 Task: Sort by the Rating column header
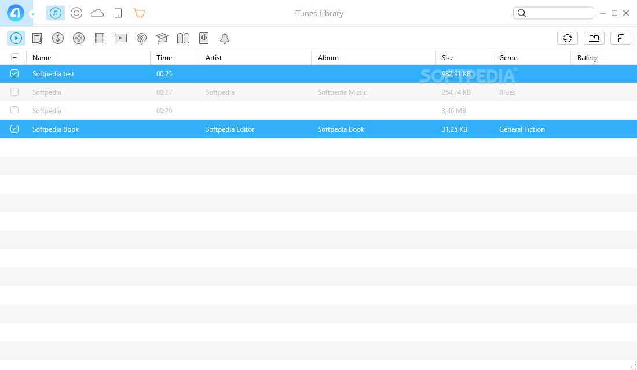(x=603, y=58)
